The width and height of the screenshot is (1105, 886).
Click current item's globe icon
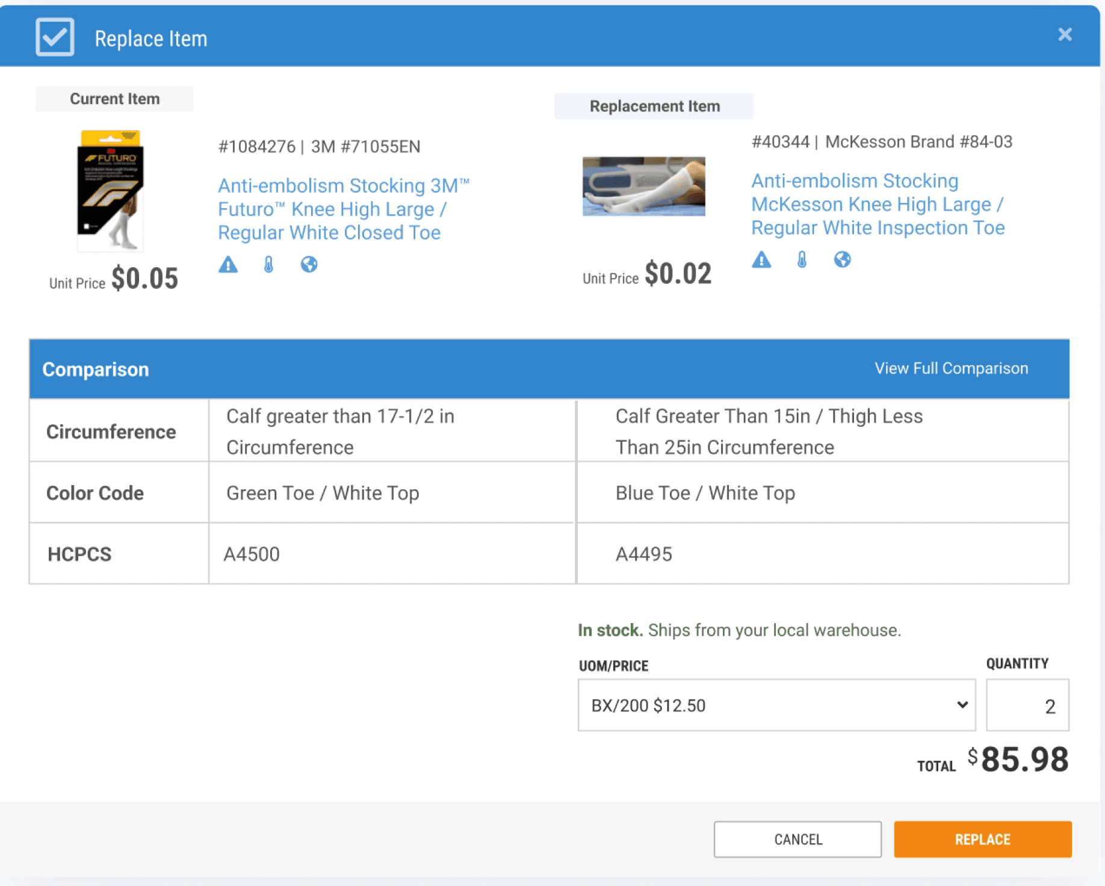point(309,264)
